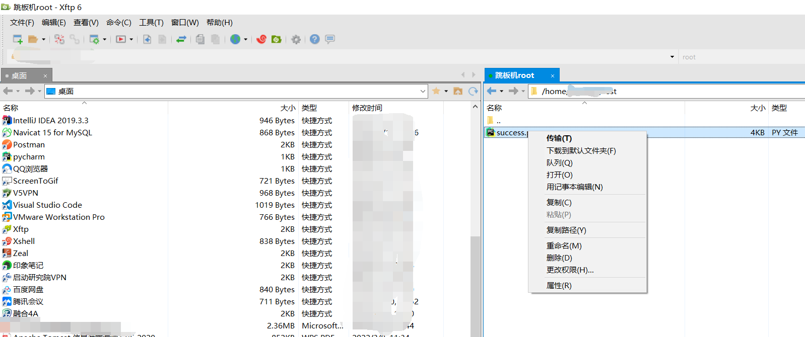This screenshot has width=805, height=337.
Task: Expand the favorites star dropdown arrow
Action: 446,91
